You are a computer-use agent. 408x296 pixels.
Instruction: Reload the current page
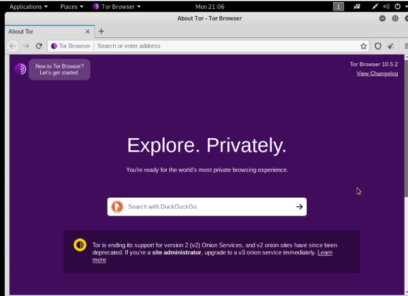pos(39,46)
